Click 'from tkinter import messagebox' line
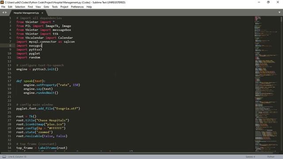283x159 pixels. point(44,30)
